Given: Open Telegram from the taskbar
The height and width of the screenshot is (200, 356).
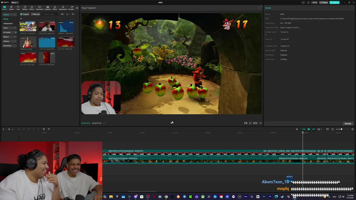Looking at the screenshot, I should (x=184, y=197).
